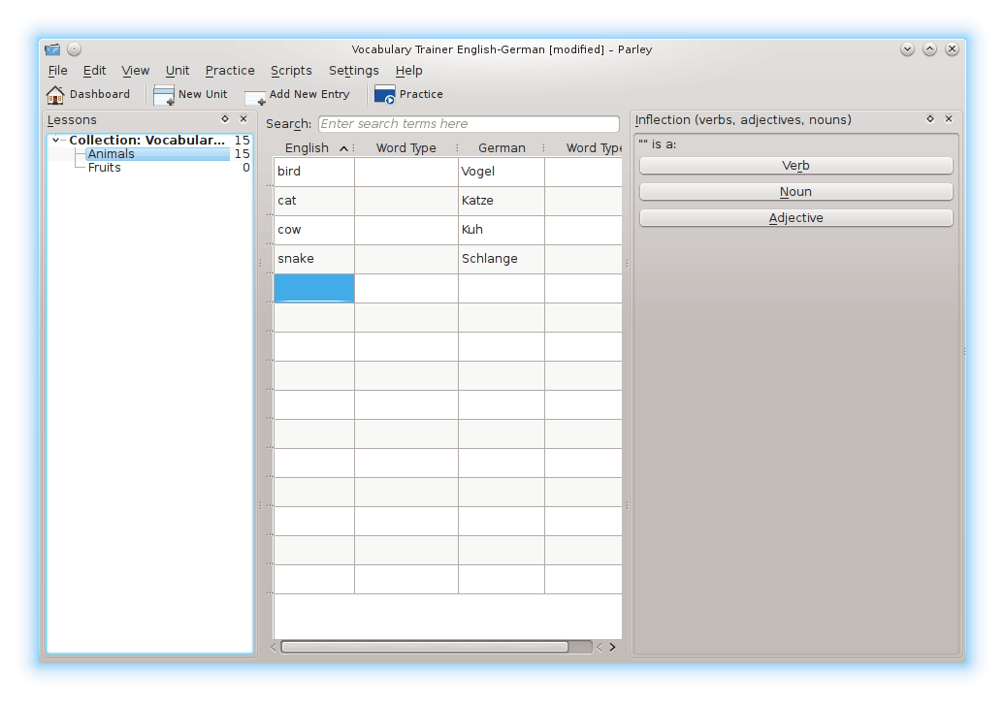Select the Animals lesson

pos(112,154)
